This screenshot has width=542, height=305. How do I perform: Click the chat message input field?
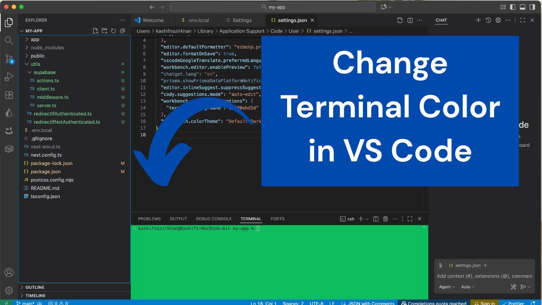484,276
